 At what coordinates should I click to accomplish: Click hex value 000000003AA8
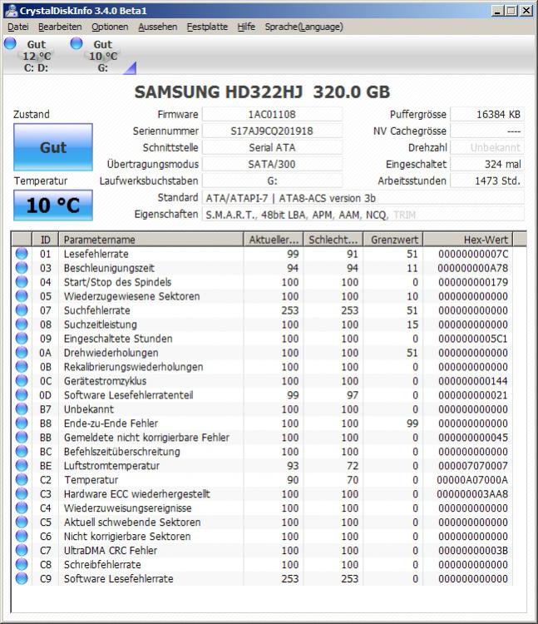(473, 494)
